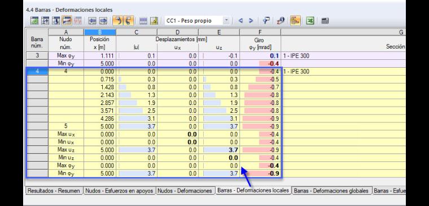Click the |u| cell 1.3 in the 2.143 row
Screen dimensions: 429x206
[x=137, y=95]
